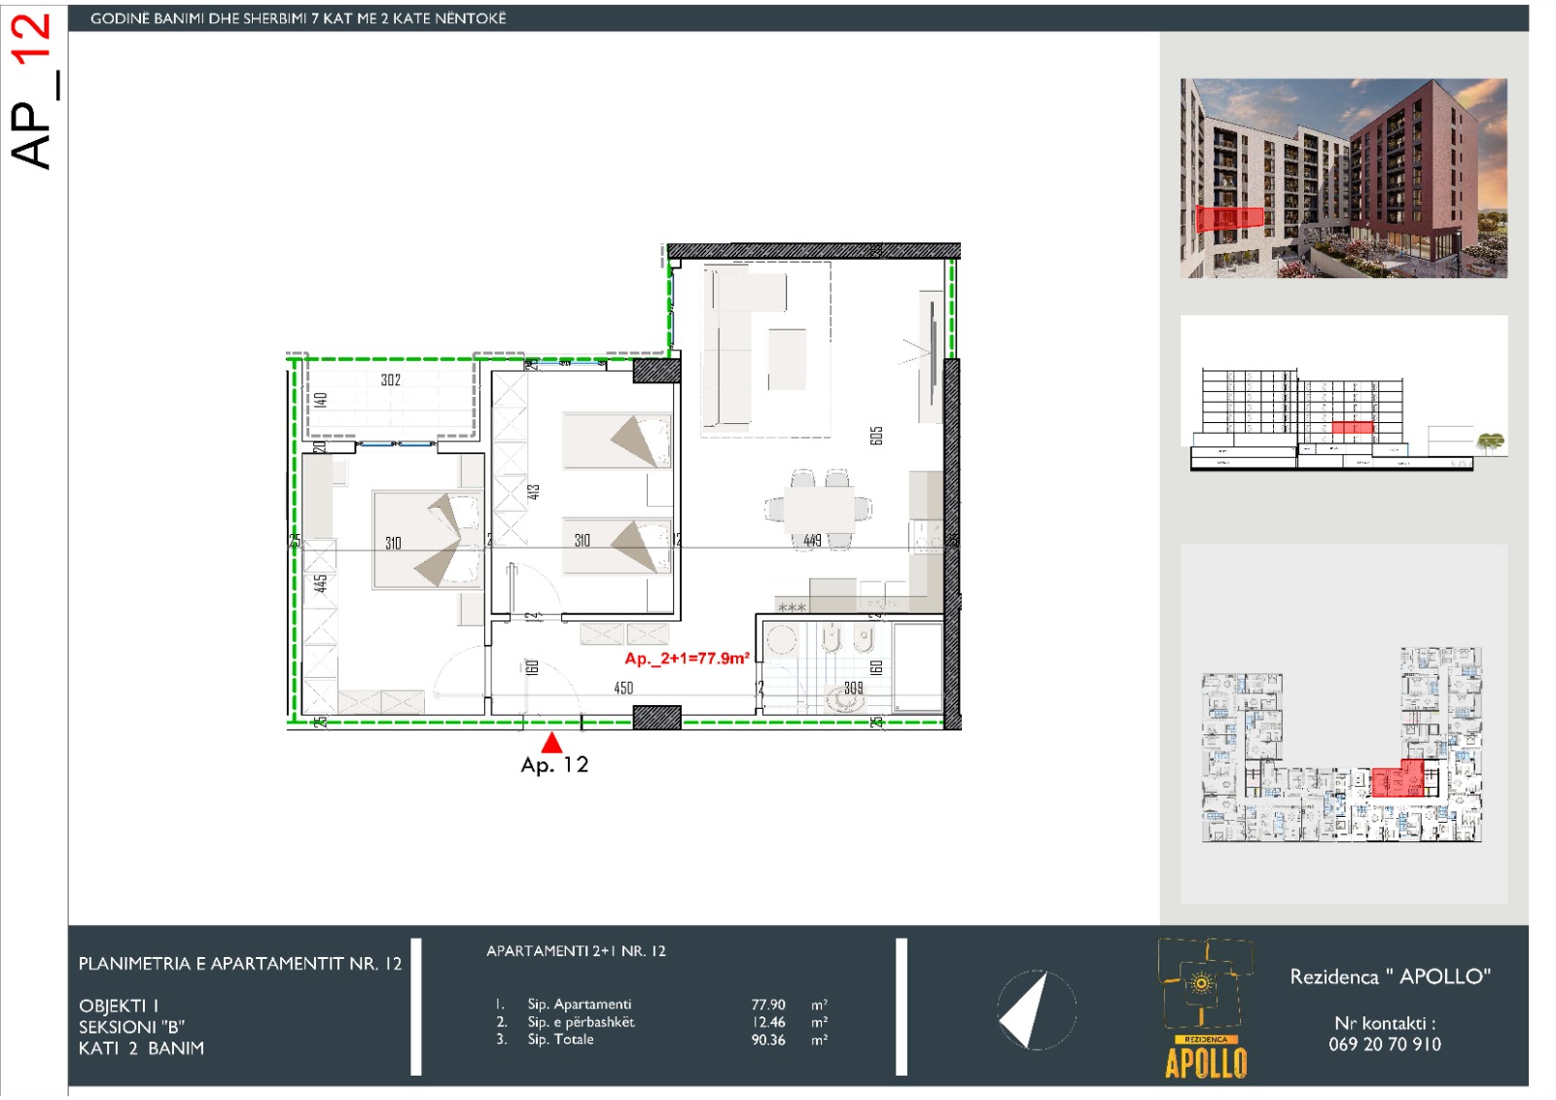Click the "Rezidenca APOLLO" title text
Image resolution: width=1556 pixels, height=1100 pixels.
tap(1390, 976)
